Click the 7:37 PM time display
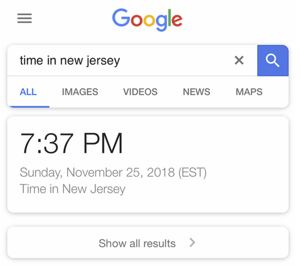301x266 pixels. [x=71, y=143]
